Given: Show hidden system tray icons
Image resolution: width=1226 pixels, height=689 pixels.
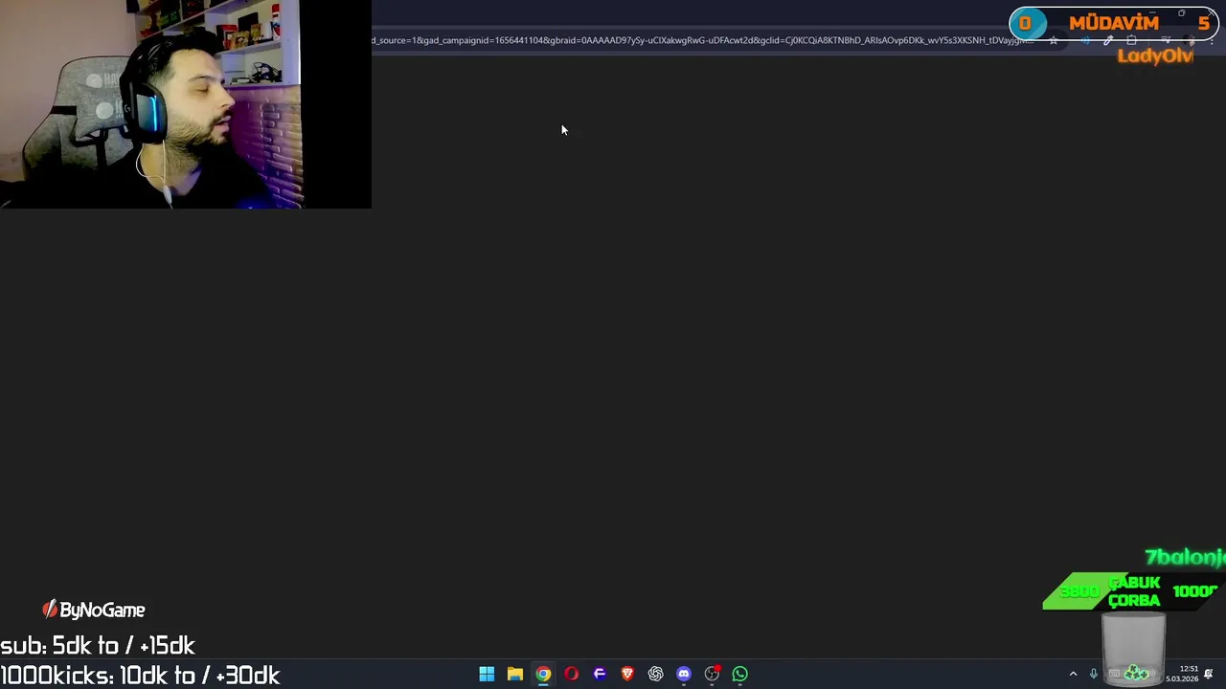Looking at the screenshot, I should (1073, 674).
